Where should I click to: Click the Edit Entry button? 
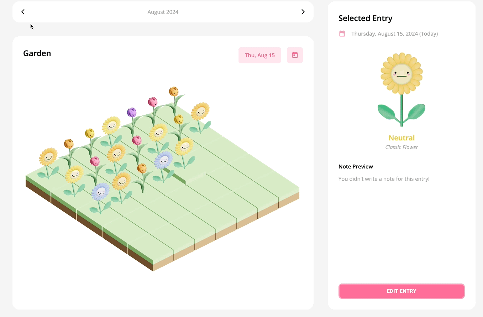(x=401, y=291)
